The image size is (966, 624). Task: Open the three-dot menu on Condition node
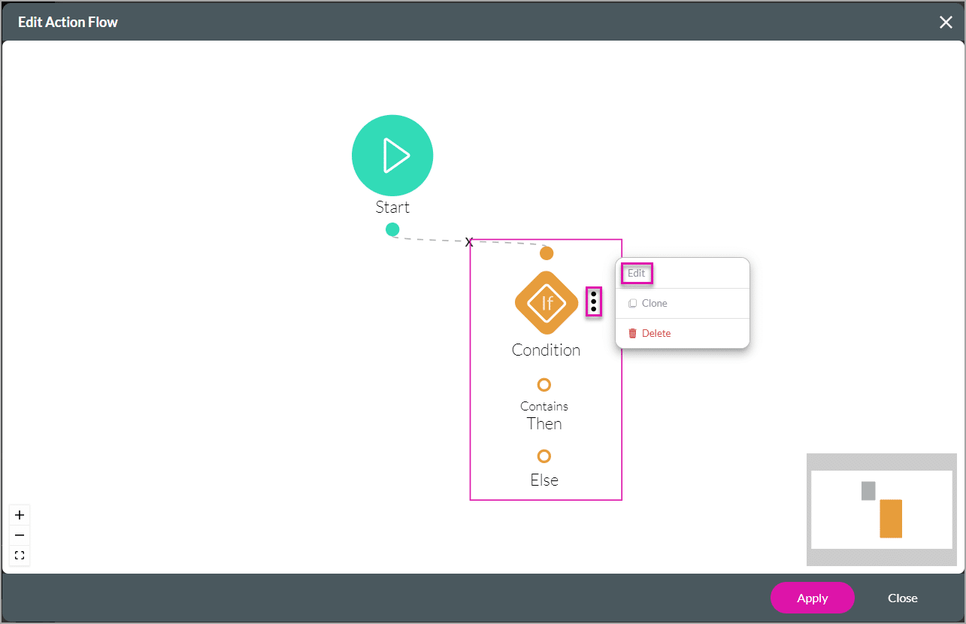click(x=594, y=302)
